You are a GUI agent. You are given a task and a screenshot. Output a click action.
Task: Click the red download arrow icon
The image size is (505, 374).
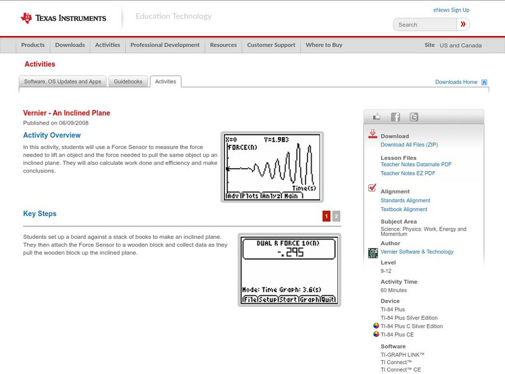coord(372,134)
